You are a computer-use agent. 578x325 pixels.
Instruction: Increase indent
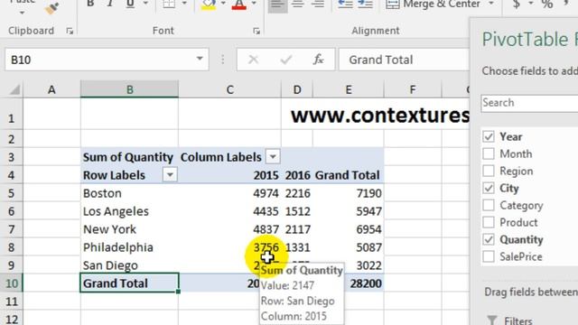(x=365, y=5)
